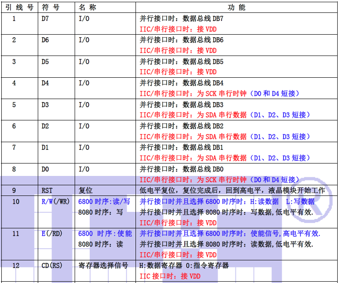
Task: Click the "引线号" column header
Action: (19, 8)
